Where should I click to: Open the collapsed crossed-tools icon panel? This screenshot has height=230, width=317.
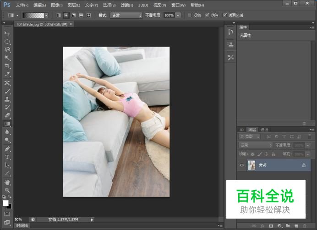230,57
